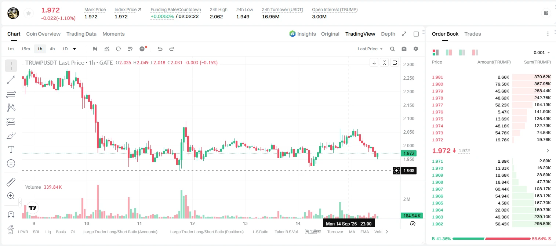Switch to the Depth chart view
The image size is (556, 246).
pos(388,34)
